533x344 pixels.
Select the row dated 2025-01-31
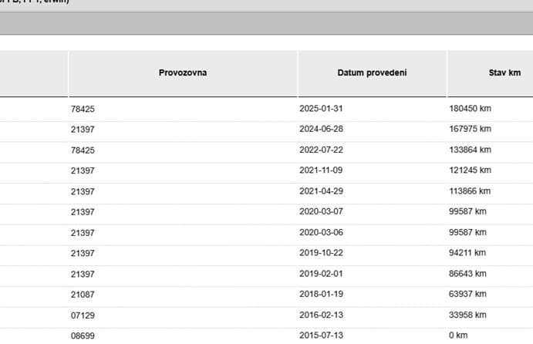tap(267, 109)
